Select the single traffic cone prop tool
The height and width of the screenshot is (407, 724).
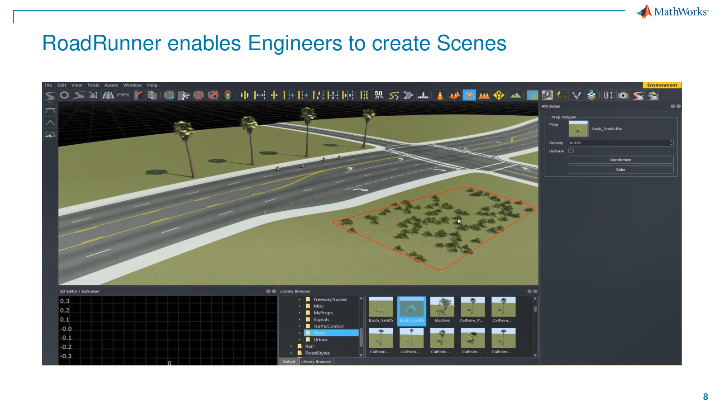click(440, 95)
